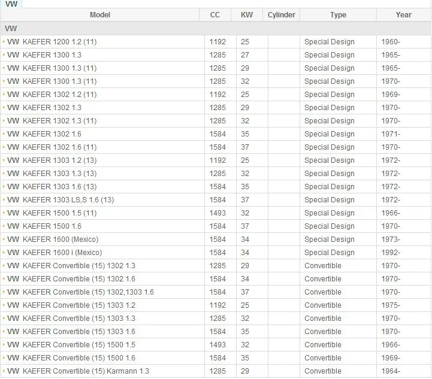The height and width of the screenshot is (379, 432).
Task: Open KAEFER Convertible (15) Karmann 1.3 model
Action: (78, 371)
